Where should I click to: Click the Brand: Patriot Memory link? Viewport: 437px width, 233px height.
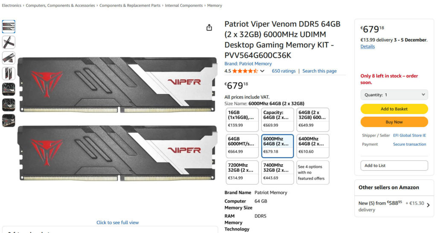248,64
